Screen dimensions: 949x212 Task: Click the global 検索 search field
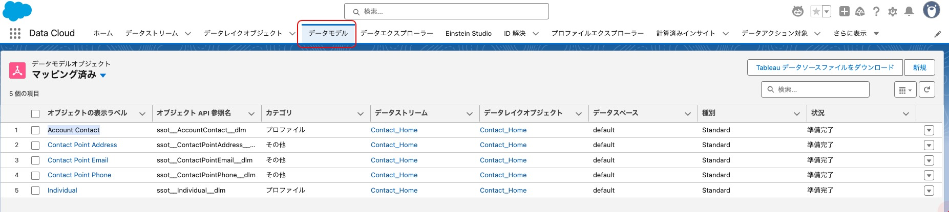coord(447,11)
